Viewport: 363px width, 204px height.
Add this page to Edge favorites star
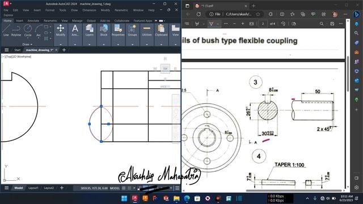coord(258,14)
